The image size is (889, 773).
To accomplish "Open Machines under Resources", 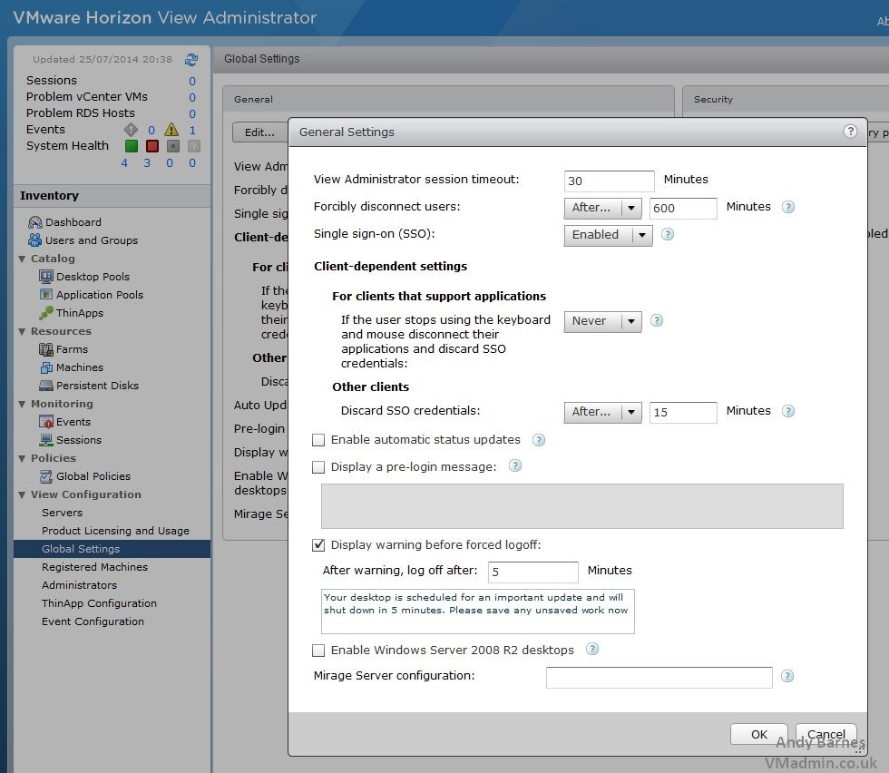I will coord(80,367).
